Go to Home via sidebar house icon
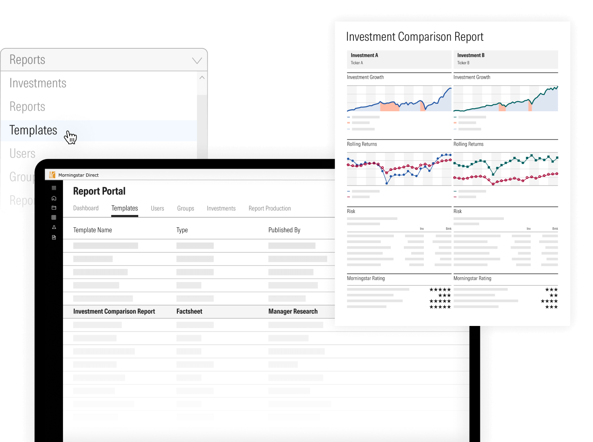Image resolution: width=593 pixels, height=442 pixels. (54, 198)
